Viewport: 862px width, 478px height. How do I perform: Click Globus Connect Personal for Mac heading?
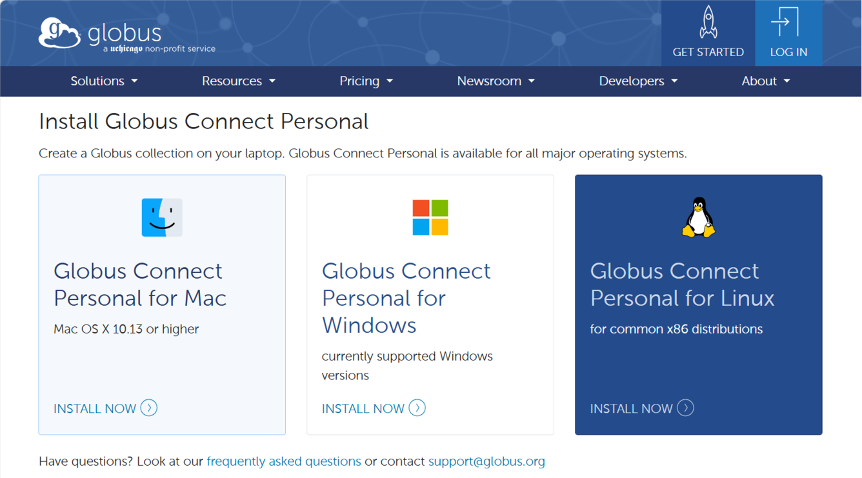(140, 284)
